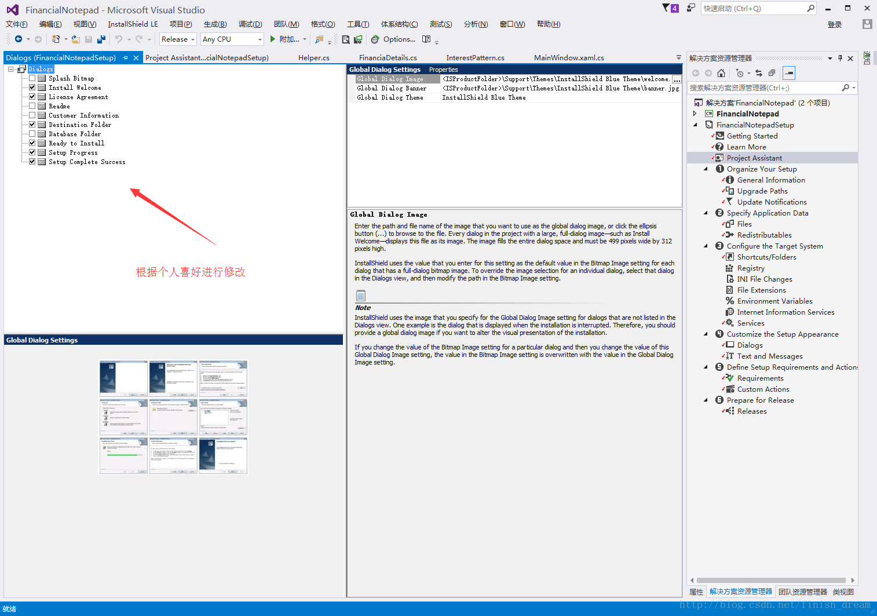Viewport: 877px width, 616px height.
Task: Click the Options... toolbar button
Action: [x=399, y=39]
